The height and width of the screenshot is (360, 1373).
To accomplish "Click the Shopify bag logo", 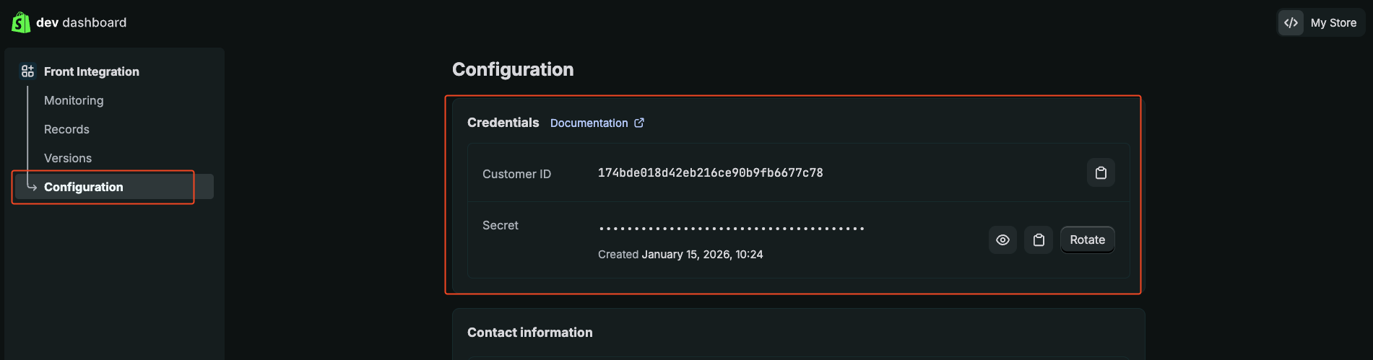I will coord(21,22).
